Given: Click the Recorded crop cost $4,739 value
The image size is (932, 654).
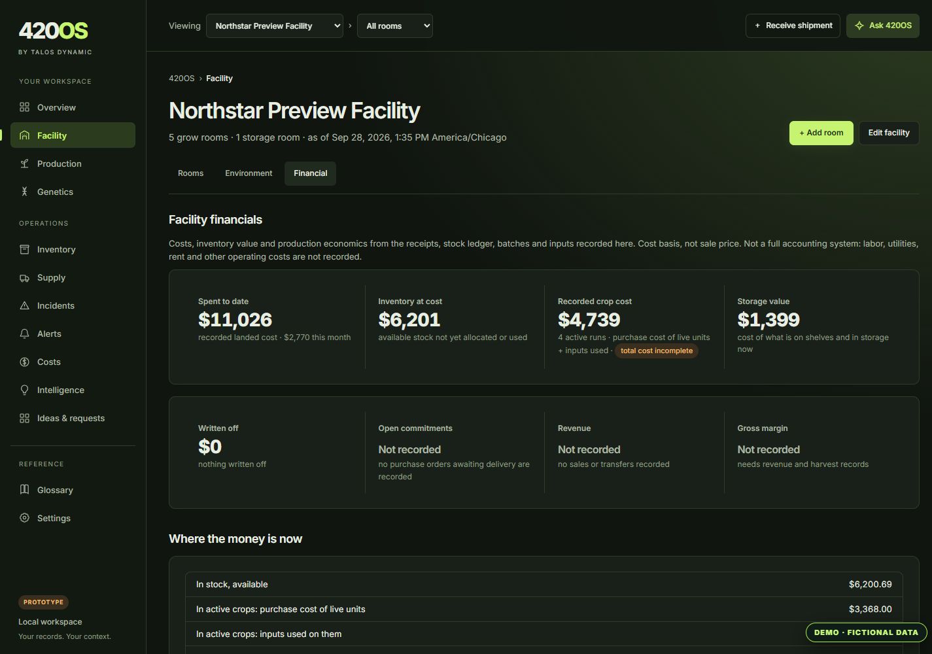Looking at the screenshot, I should tap(589, 320).
